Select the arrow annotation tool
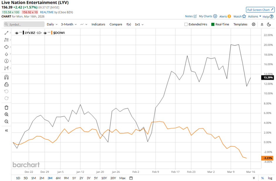276x181 pixels. pos(6,54)
